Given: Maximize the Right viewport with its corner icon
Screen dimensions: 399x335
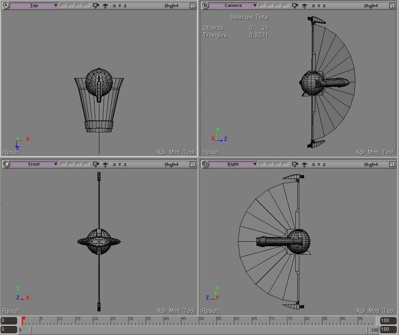Looking at the screenshot, I should pyautogui.click(x=392, y=164).
